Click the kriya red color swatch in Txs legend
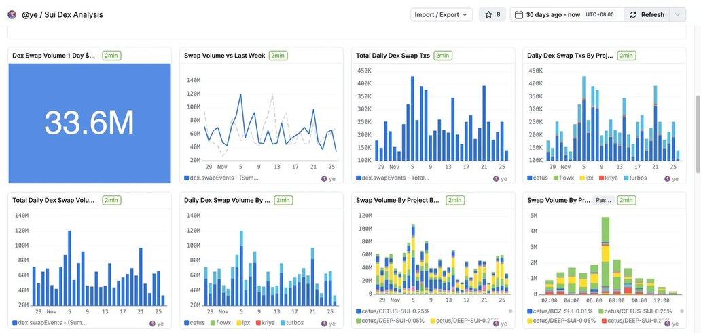Viewport: 701px width, 333px height. tap(602, 178)
